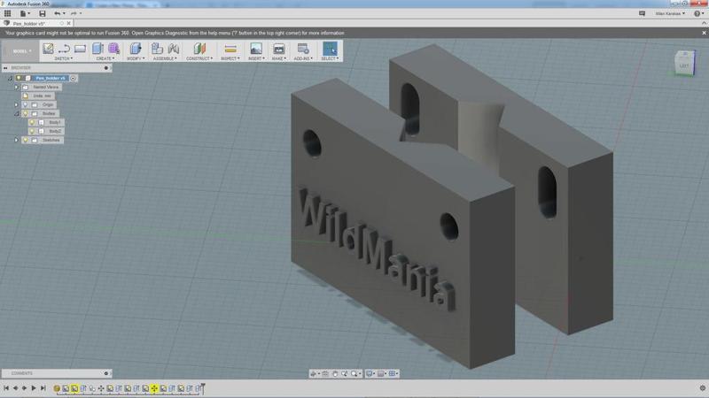Switch to the Pen_holder v5 document tab
The image size is (709, 398).
coord(27,24)
